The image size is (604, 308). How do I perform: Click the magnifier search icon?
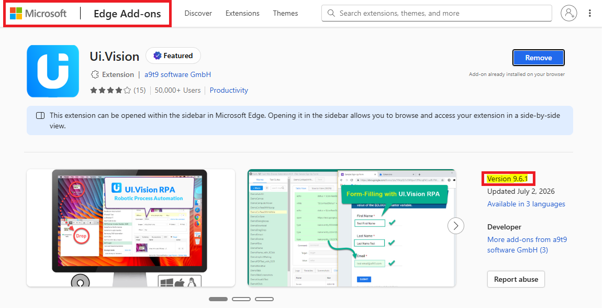(331, 13)
